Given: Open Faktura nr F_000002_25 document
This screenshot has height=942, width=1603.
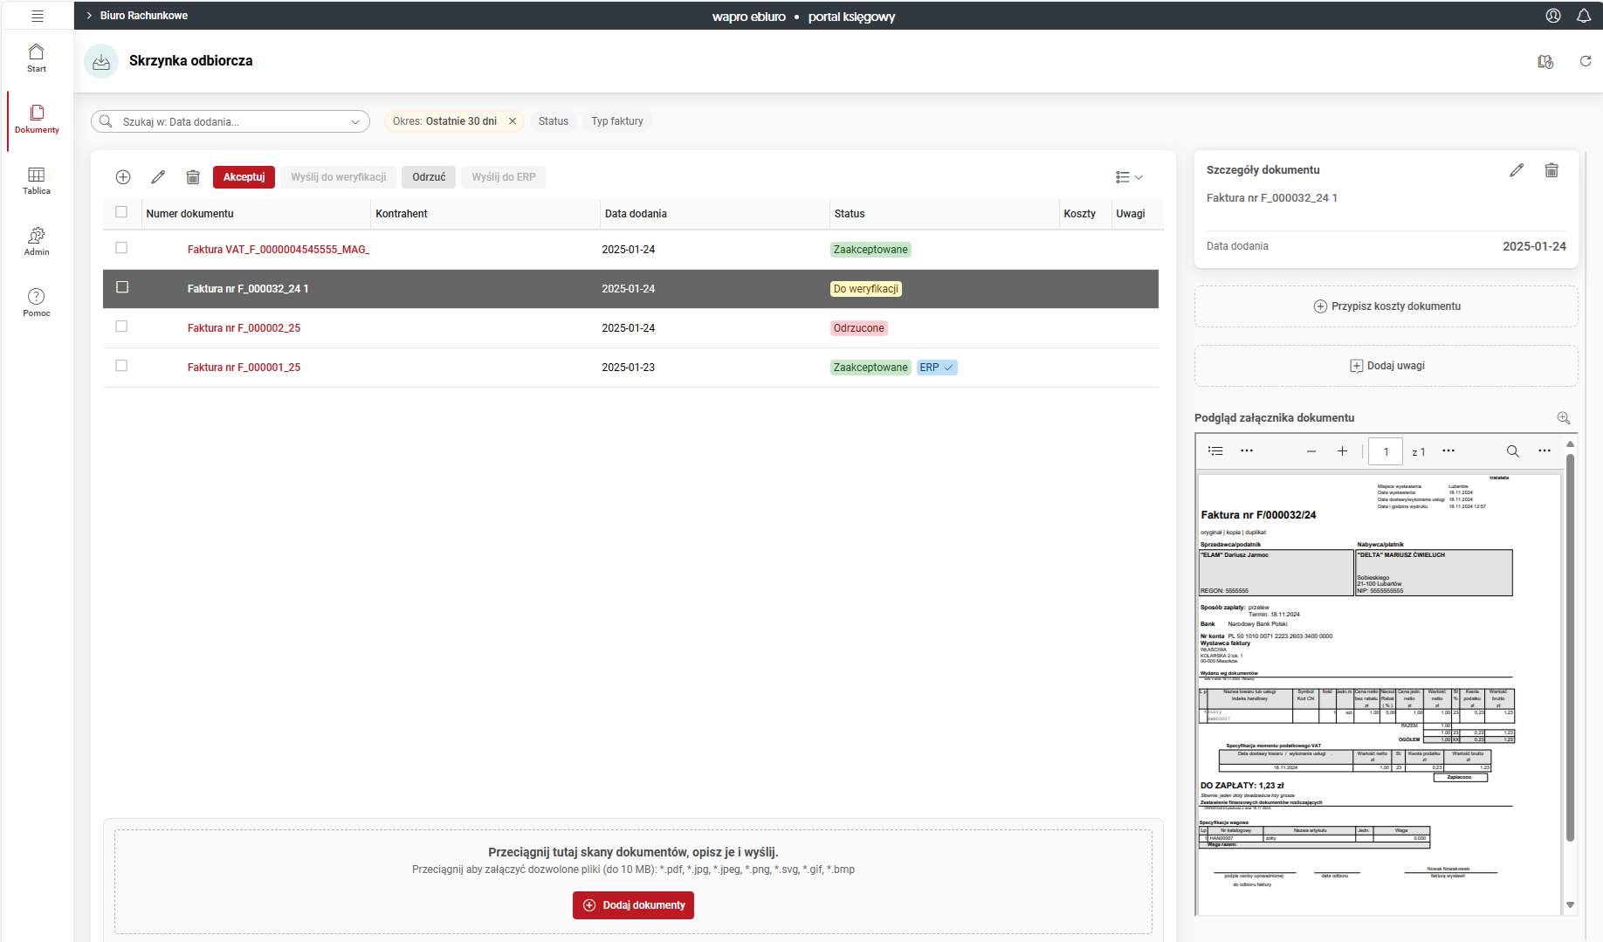Looking at the screenshot, I should pos(244,328).
